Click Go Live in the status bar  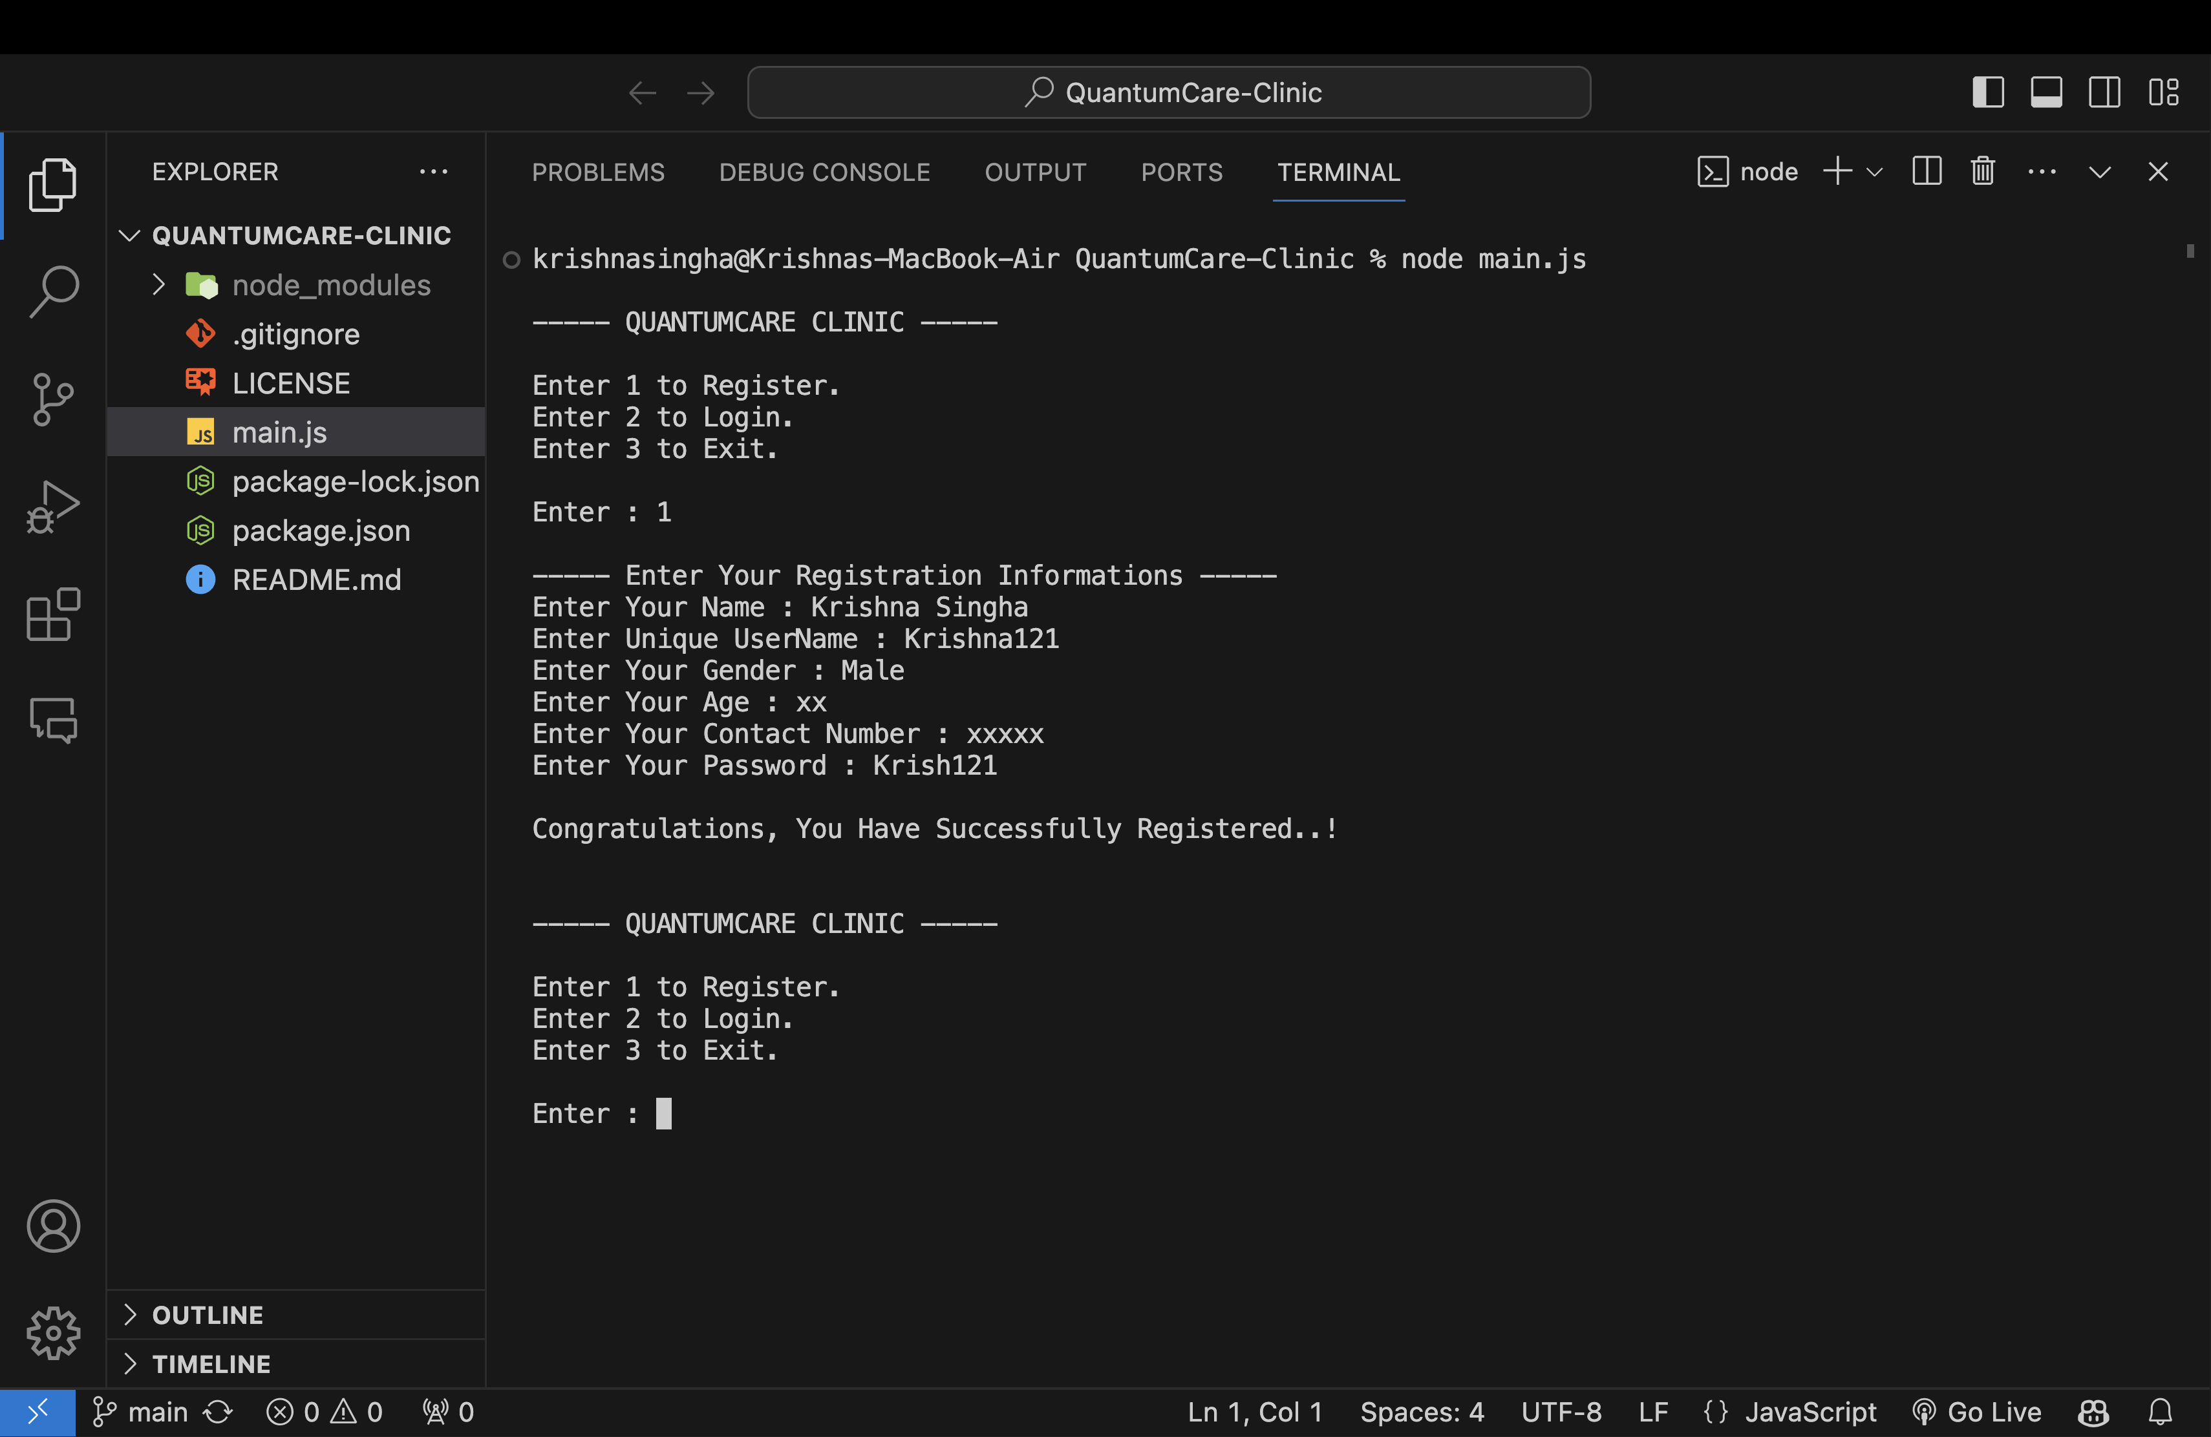pyautogui.click(x=1978, y=1412)
